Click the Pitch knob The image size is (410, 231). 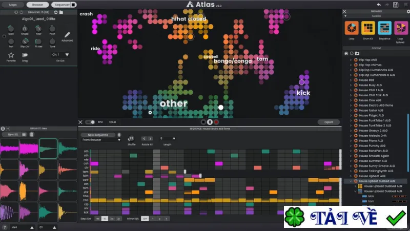tap(52, 28)
